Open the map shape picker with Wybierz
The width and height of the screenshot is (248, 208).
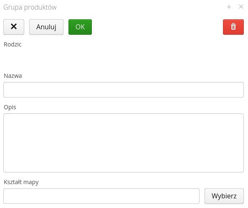(x=224, y=196)
